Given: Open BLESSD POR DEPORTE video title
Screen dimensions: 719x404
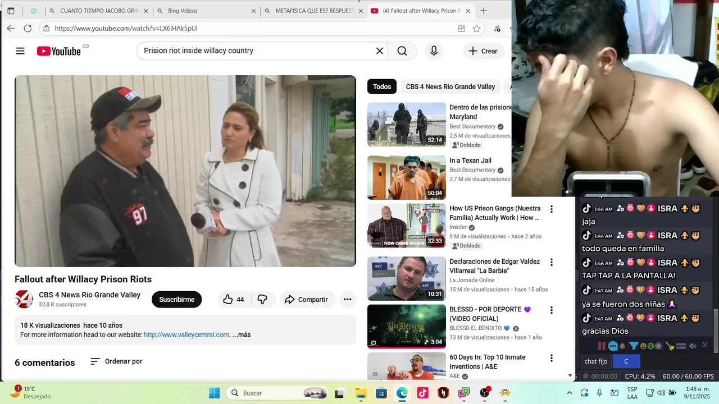Looking at the screenshot, I should pos(490,314).
